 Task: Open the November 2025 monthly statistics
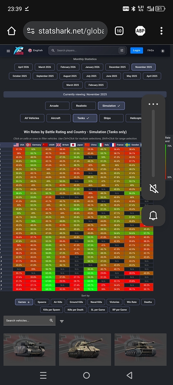(144, 67)
